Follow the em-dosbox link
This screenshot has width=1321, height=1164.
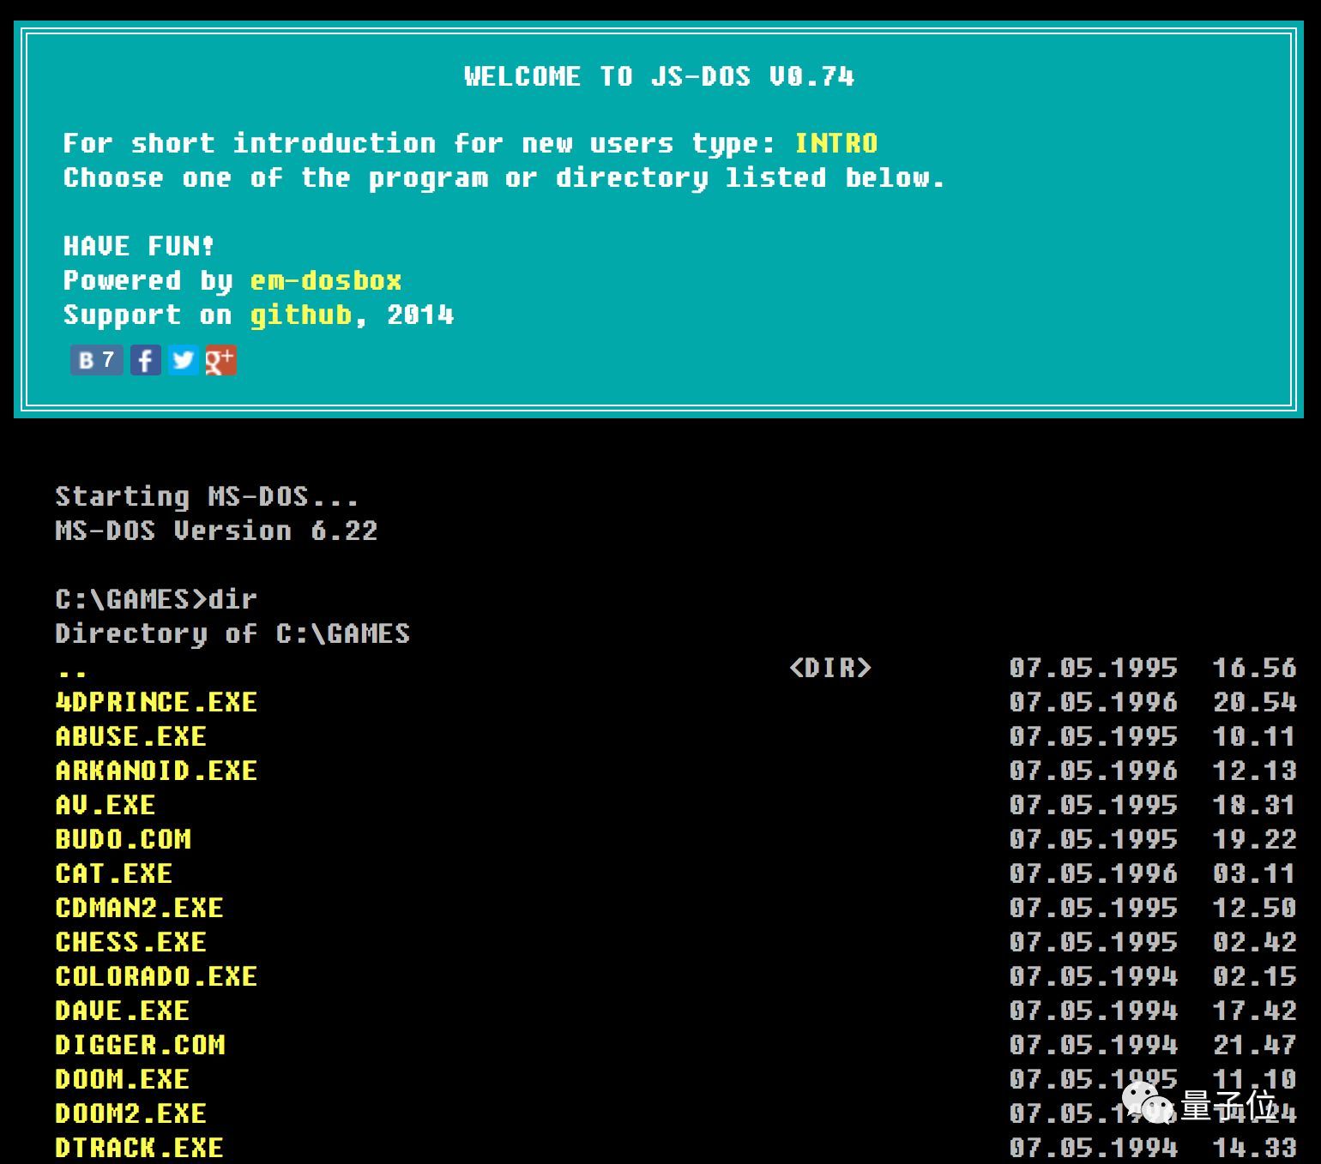[325, 280]
